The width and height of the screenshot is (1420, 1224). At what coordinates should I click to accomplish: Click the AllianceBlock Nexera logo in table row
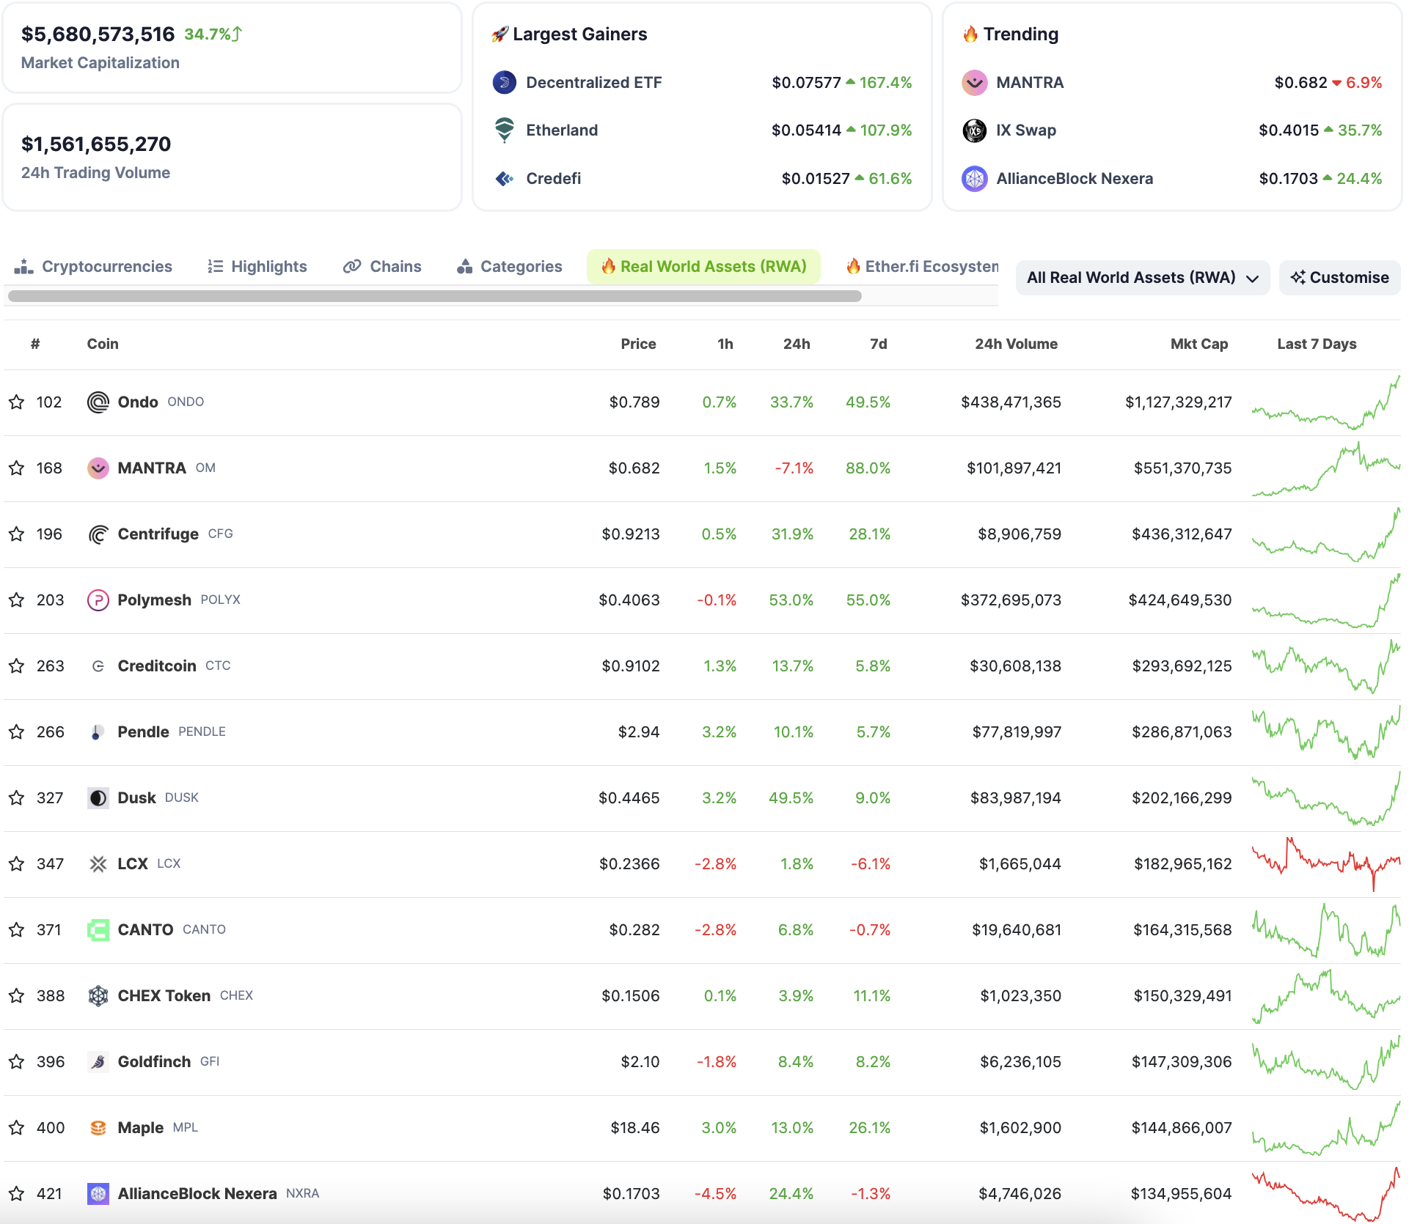pyautogui.click(x=98, y=1194)
